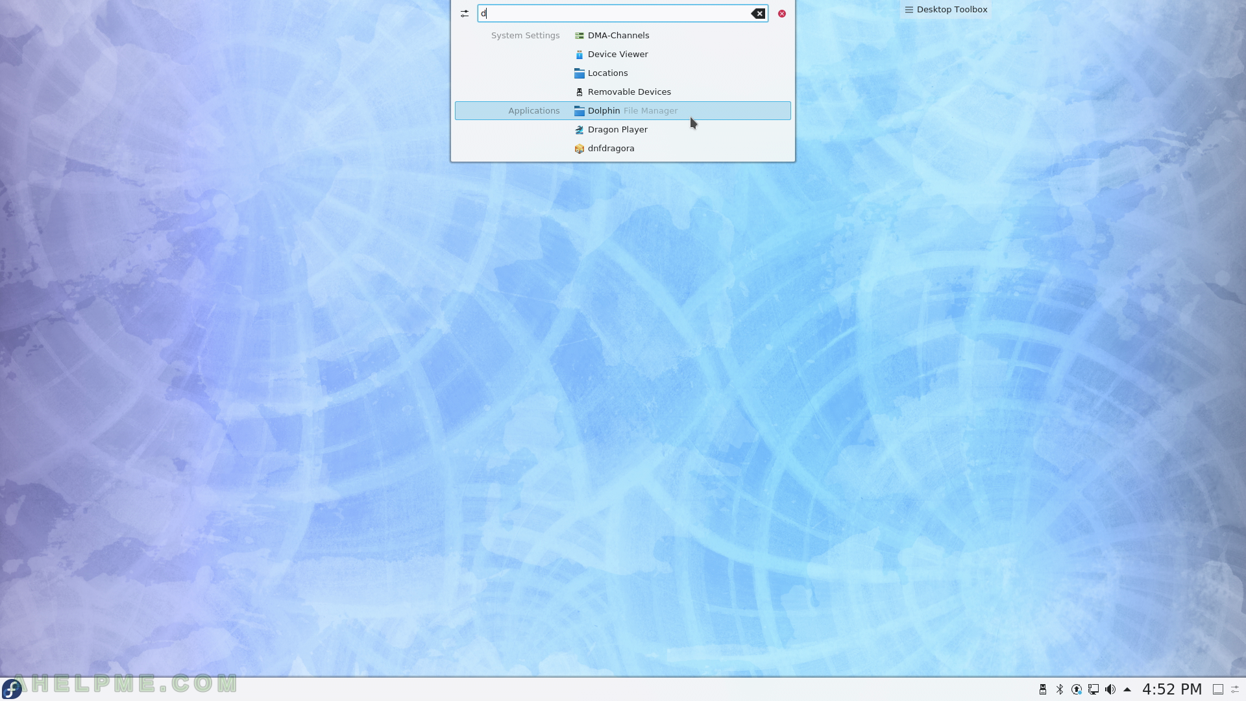
Task: Open the Fedora application launcher
Action: pyautogui.click(x=12, y=689)
